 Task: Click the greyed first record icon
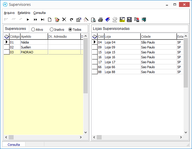[x=6, y=19]
